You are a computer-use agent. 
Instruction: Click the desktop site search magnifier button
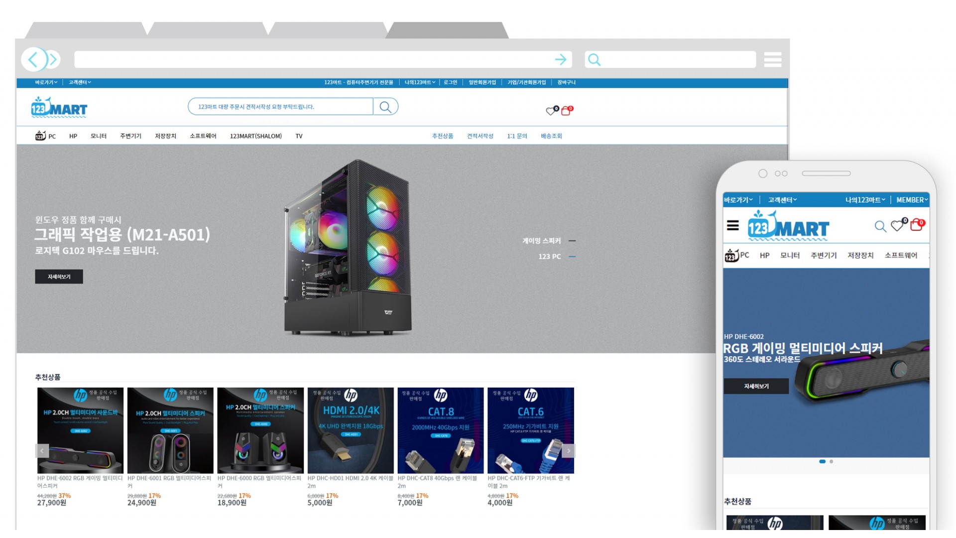(x=385, y=107)
